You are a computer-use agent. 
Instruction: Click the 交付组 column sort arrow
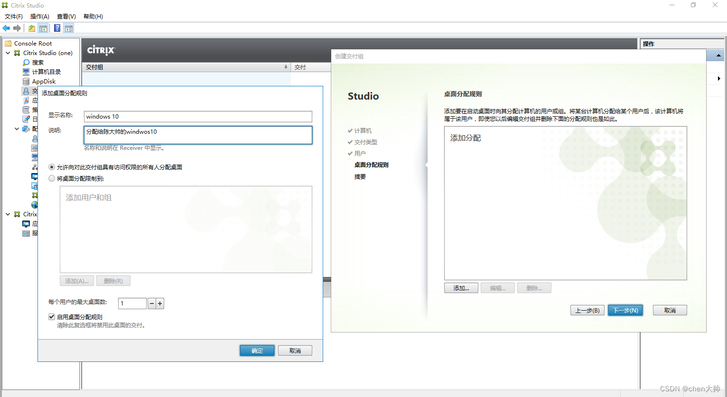click(x=286, y=67)
